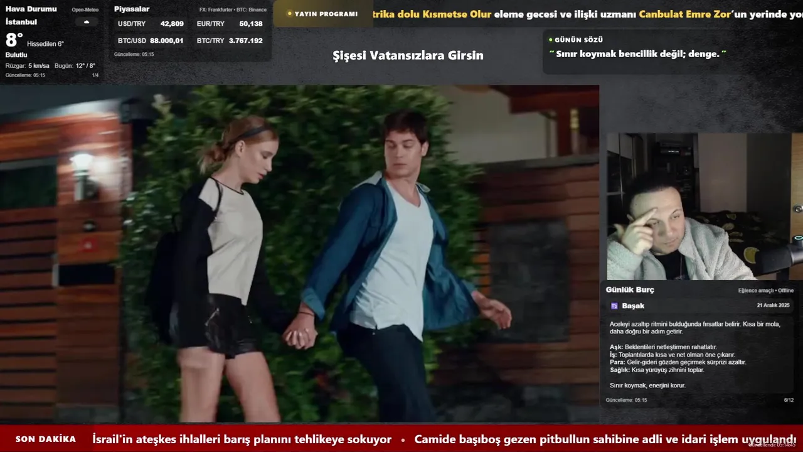
Task: Click the Sağlık horoscope line
Action: pyautogui.click(x=657, y=370)
